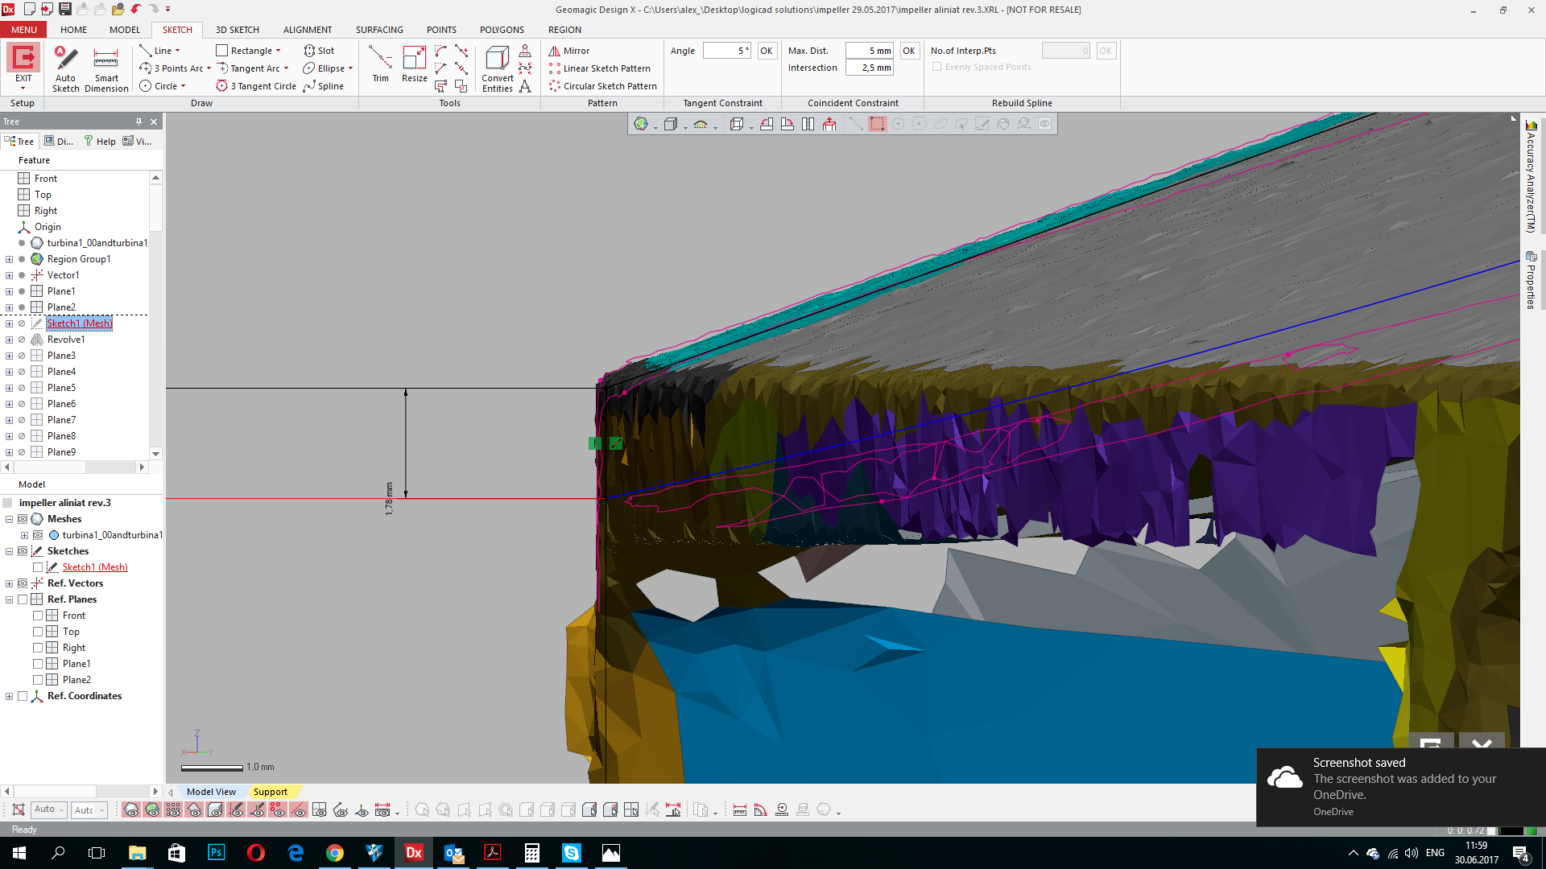
Task: Select the Smart Dimension tool
Action: 106,69
